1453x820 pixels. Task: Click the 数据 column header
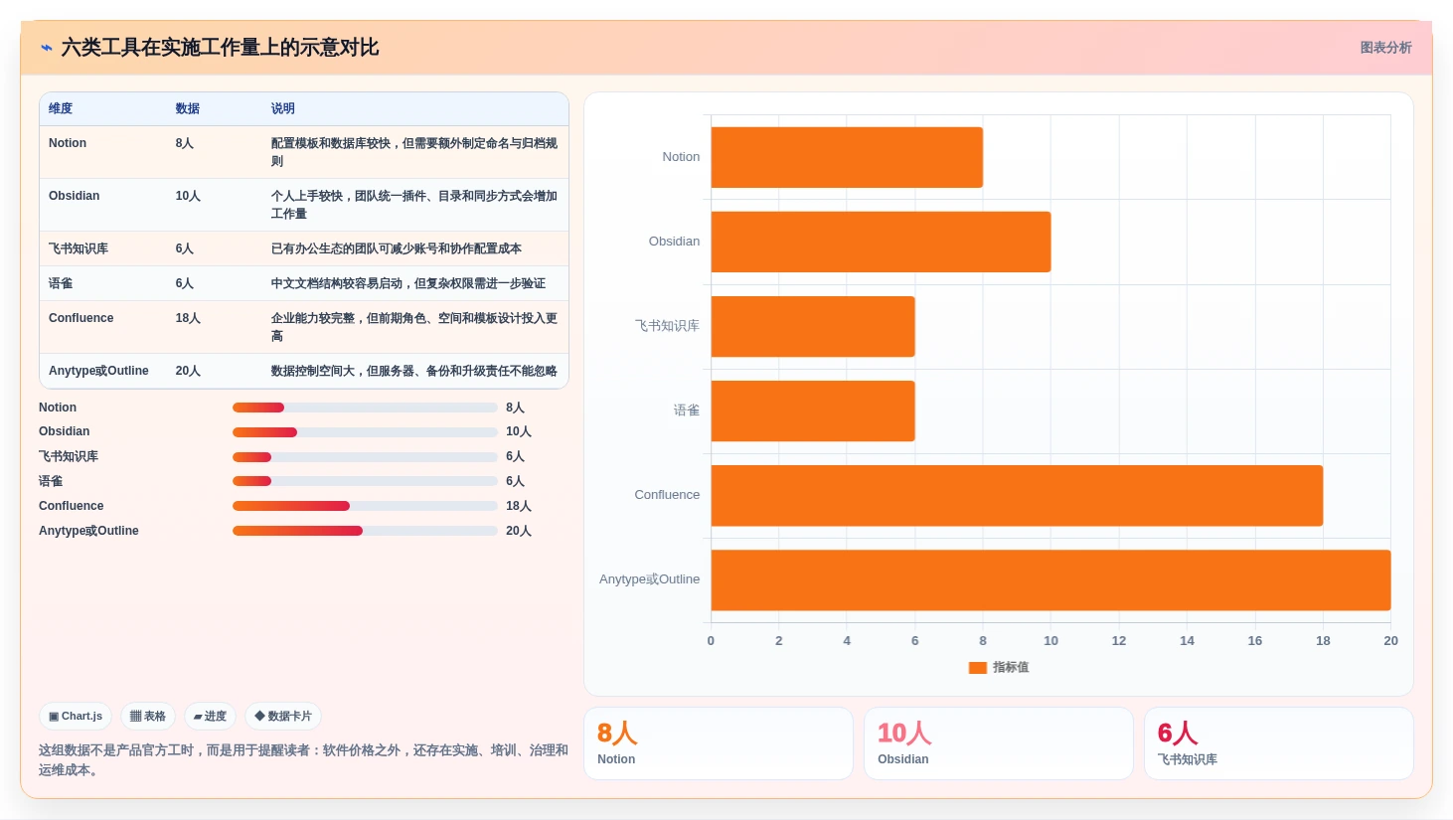188,108
